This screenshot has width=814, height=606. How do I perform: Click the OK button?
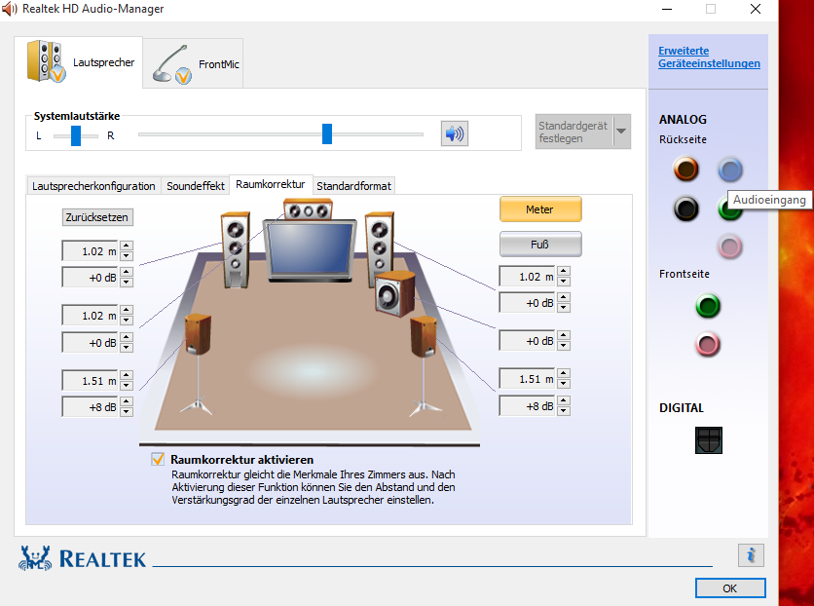tap(730, 587)
